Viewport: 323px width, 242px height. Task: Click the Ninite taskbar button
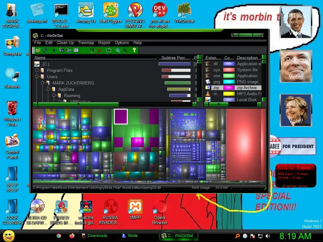click(138, 236)
